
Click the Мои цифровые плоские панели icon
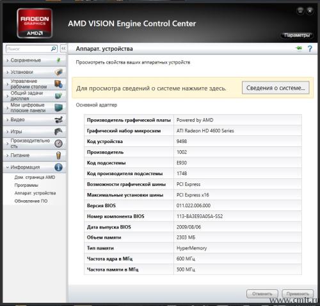[x=58, y=108]
